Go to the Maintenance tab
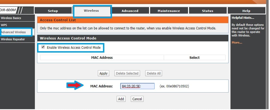The width and height of the screenshot is (270, 110). coord(169,11)
